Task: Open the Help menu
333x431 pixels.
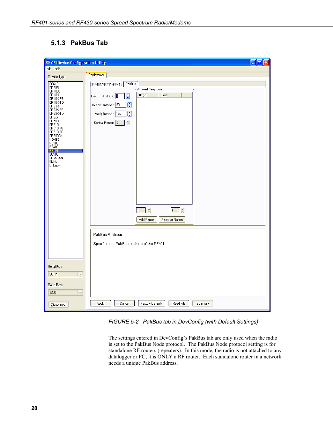Action: point(58,69)
